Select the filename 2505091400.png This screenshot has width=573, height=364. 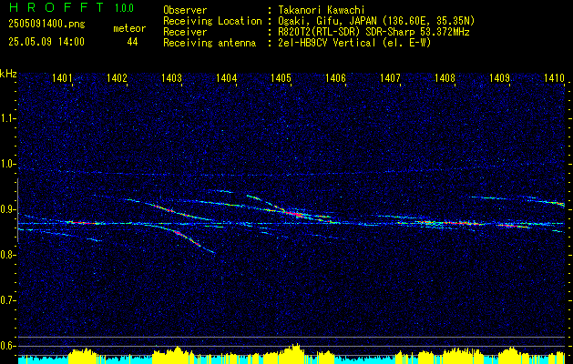[46, 25]
